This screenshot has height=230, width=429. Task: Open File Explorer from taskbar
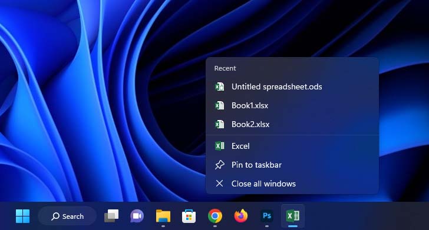[x=163, y=216]
